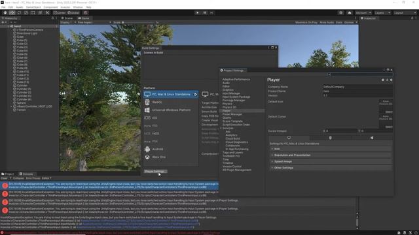Open the Player settings gear menu
419x235 pixels.
coord(392,80)
